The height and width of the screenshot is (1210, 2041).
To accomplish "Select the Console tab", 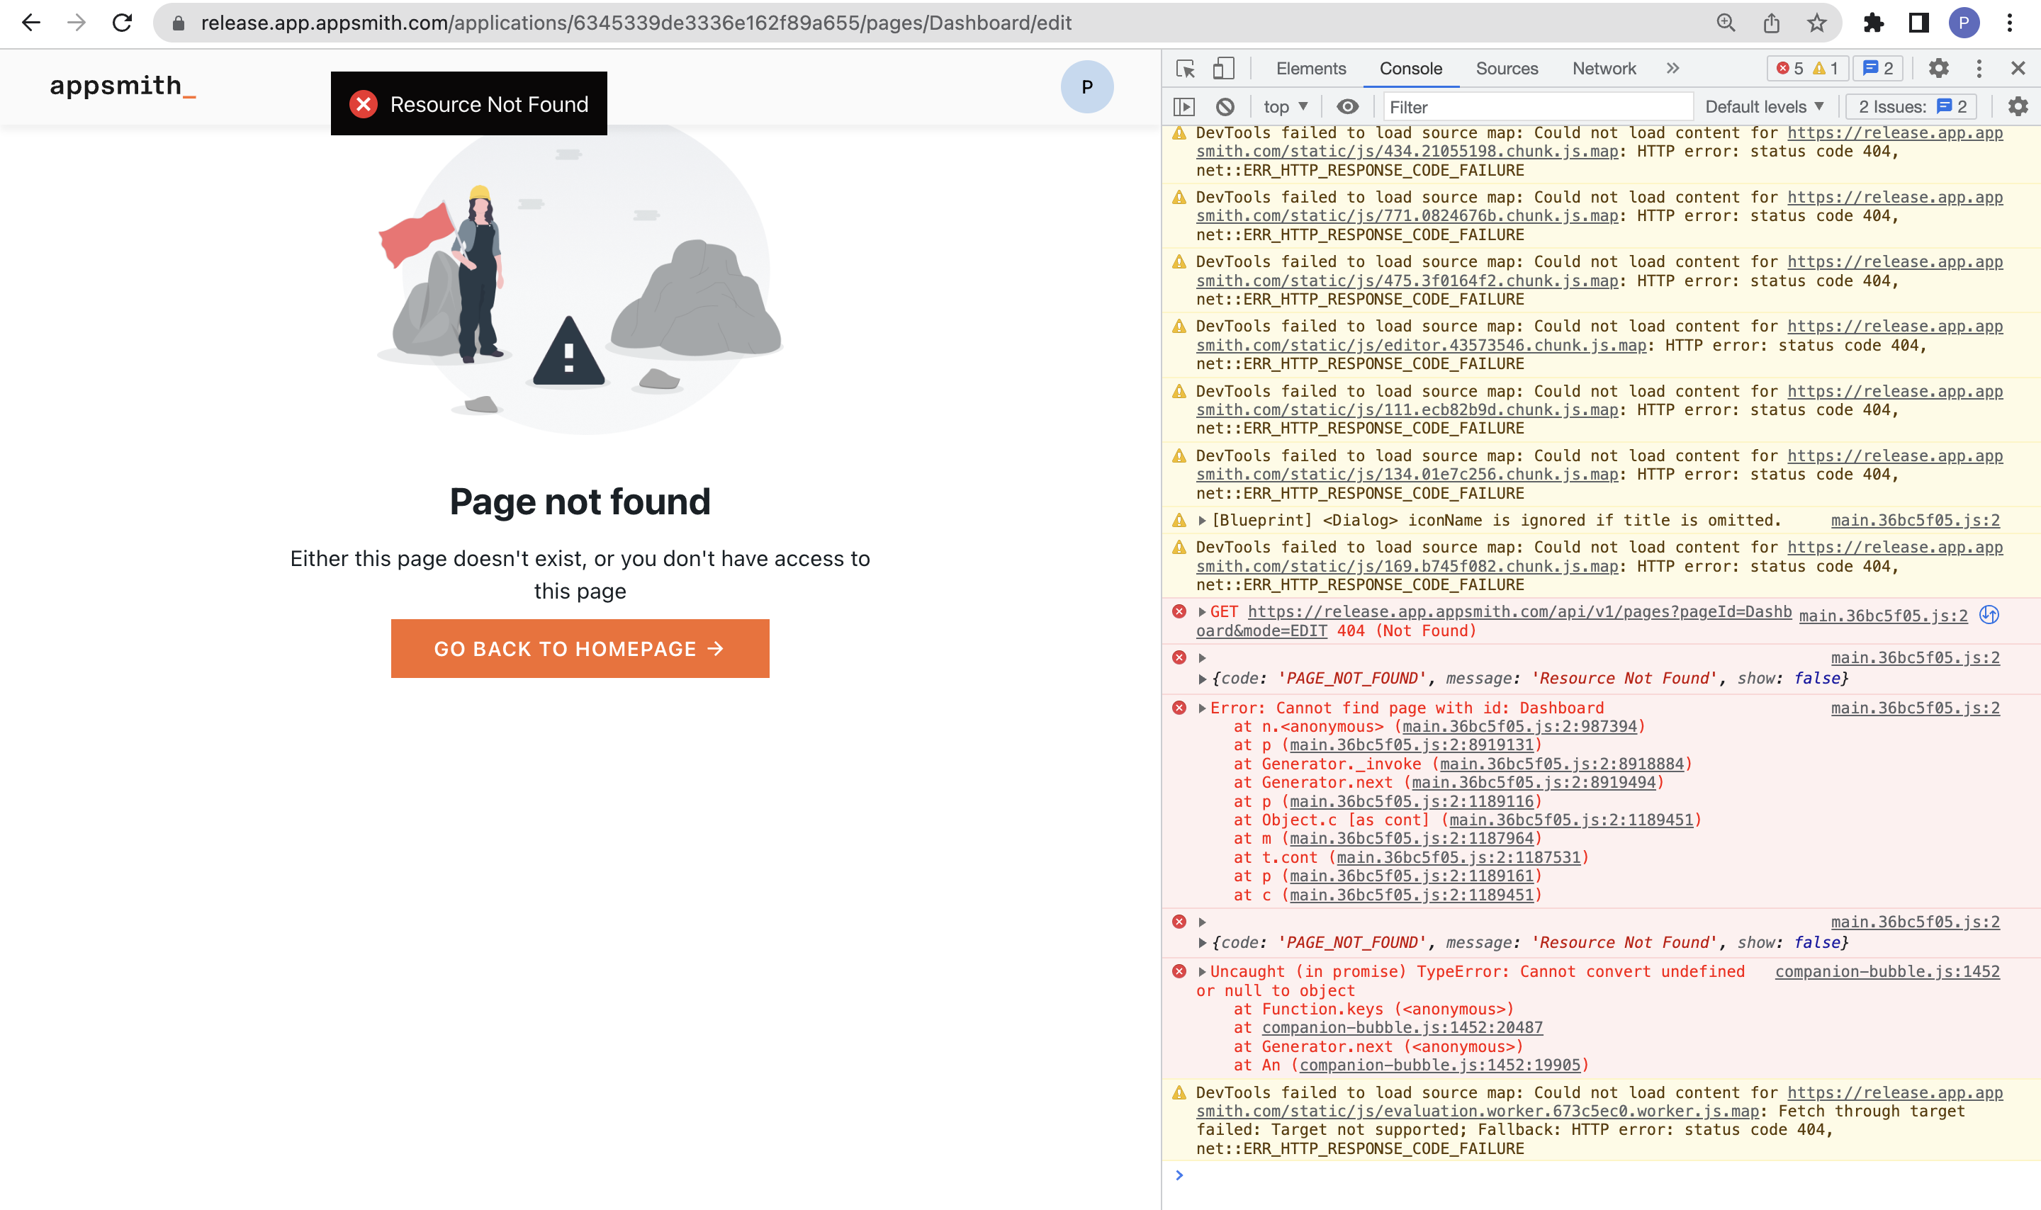I will (x=1411, y=69).
